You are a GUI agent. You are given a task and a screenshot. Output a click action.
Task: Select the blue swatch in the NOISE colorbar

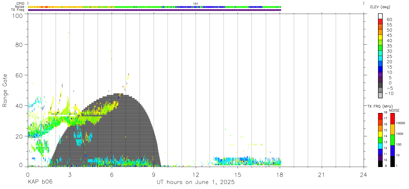pyautogui.click(x=392, y=151)
